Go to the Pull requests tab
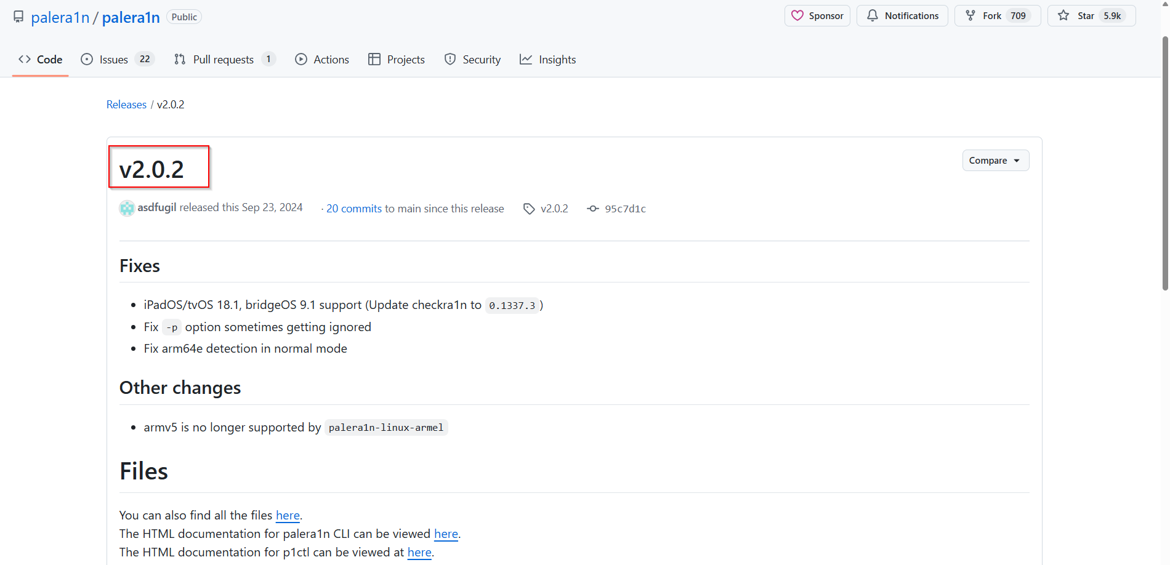 (x=225, y=60)
